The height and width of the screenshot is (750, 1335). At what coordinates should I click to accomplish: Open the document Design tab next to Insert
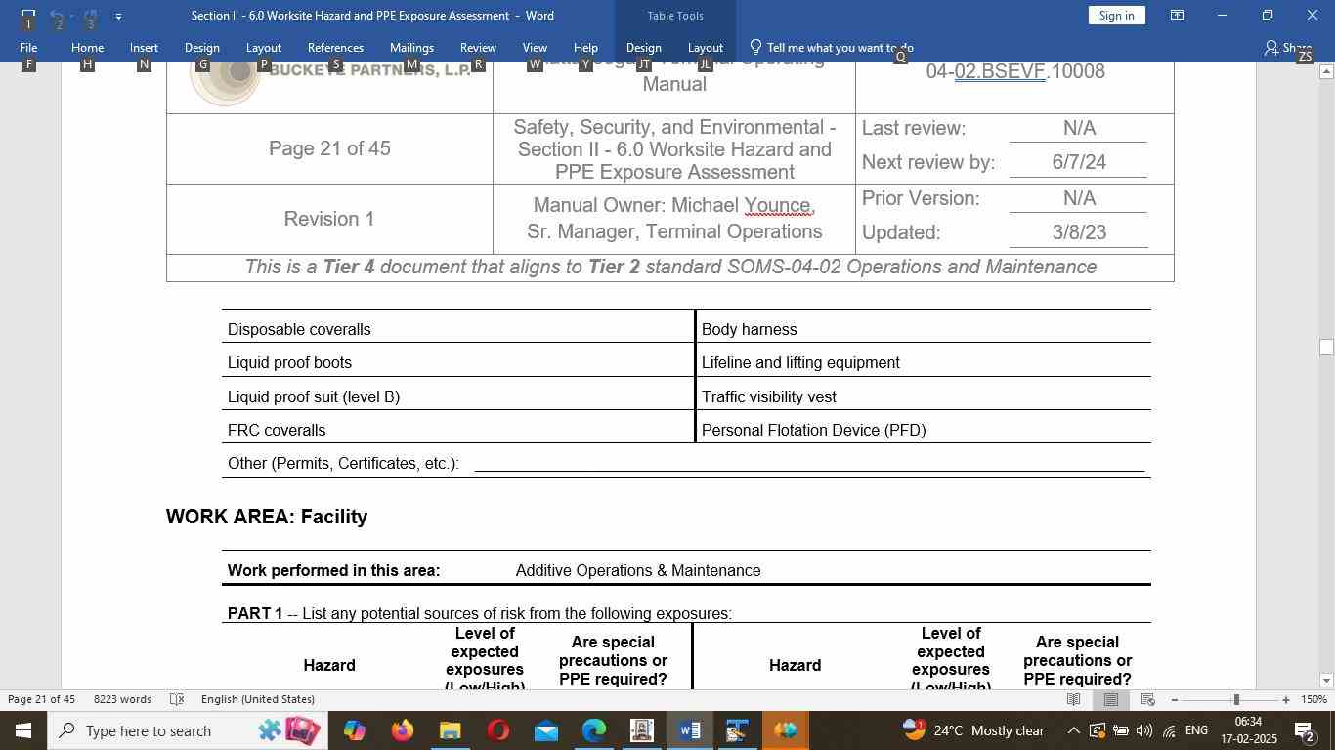(x=201, y=47)
